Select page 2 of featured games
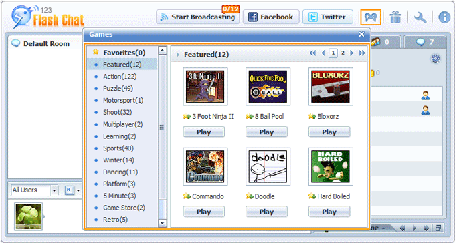 (x=343, y=53)
